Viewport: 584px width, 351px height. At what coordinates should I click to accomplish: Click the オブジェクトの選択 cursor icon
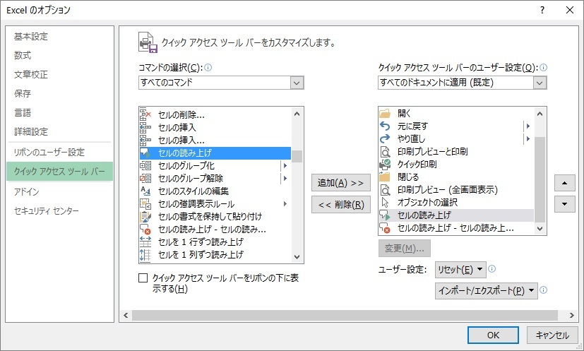tap(385, 202)
